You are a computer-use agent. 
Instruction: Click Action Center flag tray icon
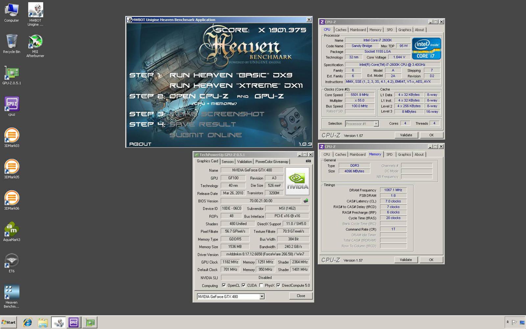pos(514,322)
